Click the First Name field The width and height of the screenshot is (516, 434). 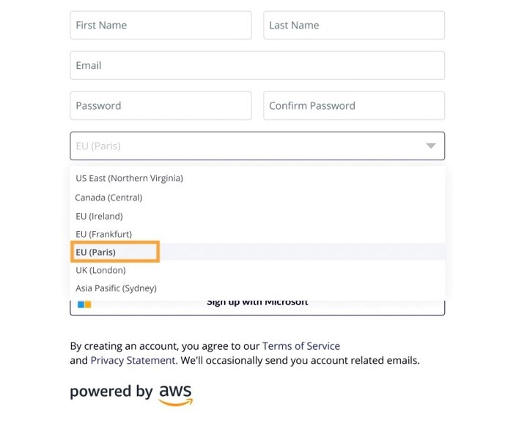(161, 26)
